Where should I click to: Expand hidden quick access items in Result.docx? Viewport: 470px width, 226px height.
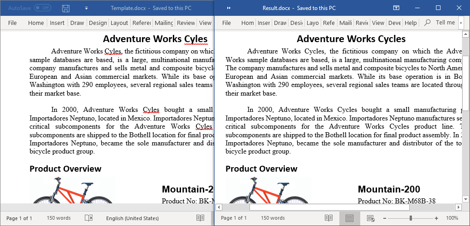point(229,8)
